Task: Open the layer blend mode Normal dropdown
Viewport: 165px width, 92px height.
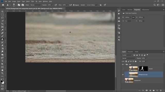Action: pyautogui.click(x=129, y=58)
